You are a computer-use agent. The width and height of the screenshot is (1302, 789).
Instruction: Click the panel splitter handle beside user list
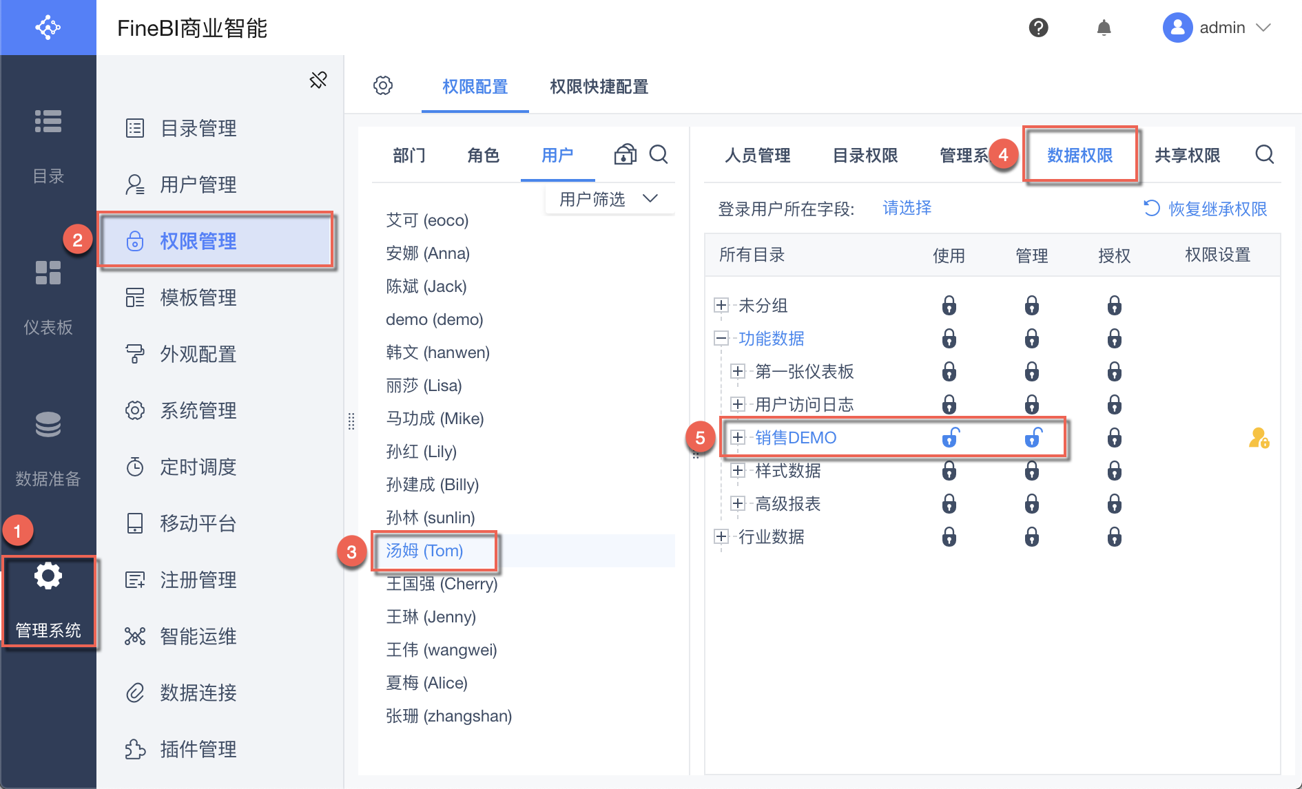coord(351,421)
